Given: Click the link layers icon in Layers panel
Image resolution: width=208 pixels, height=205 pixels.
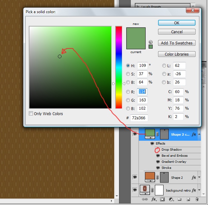Looking at the screenshot, I should coord(145,199).
